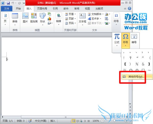Switch to the 审阅 ribbon tab
153x124 pixels.
(76, 9)
